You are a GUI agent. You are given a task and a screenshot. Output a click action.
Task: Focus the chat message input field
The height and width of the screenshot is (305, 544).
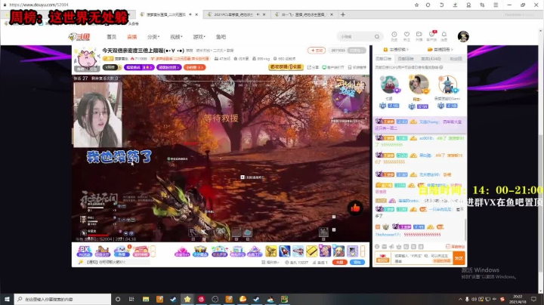(422, 258)
